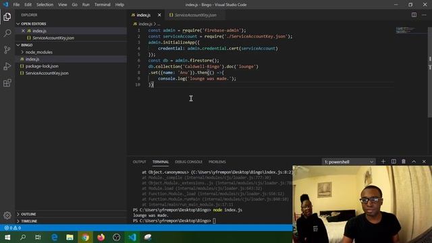Viewport: 432px width, 243px height.
Task: Switch to the Debug Console tab
Action: (188, 162)
